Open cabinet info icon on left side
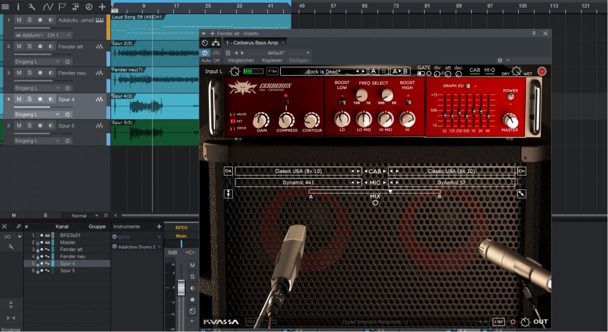 (228, 193)
